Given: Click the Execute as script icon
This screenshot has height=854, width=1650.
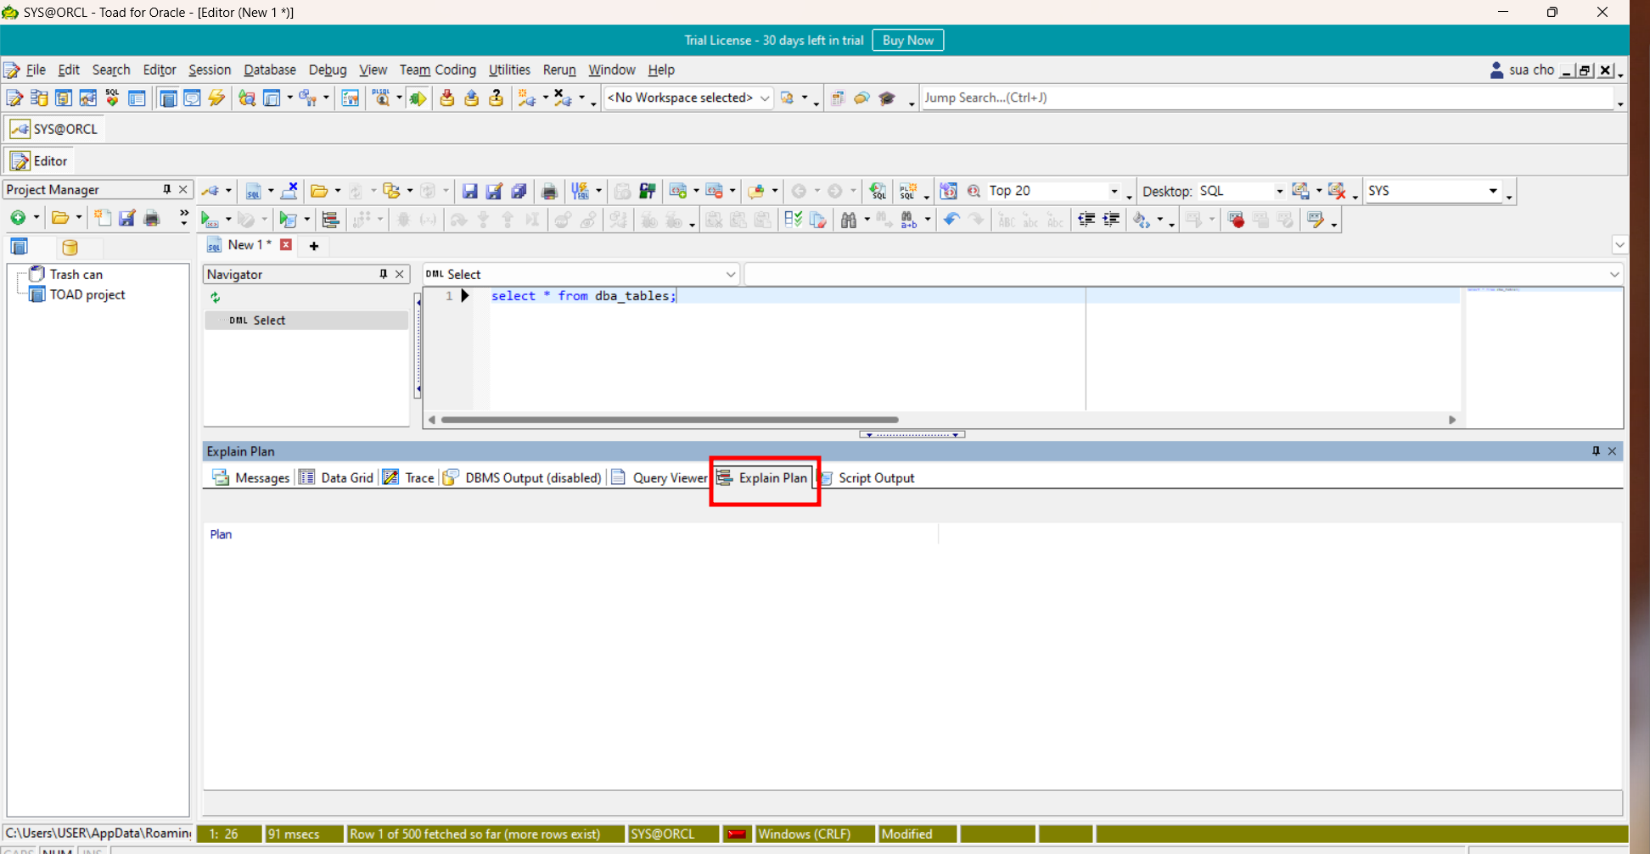Looking at the screenshot, I should [289, 220].
